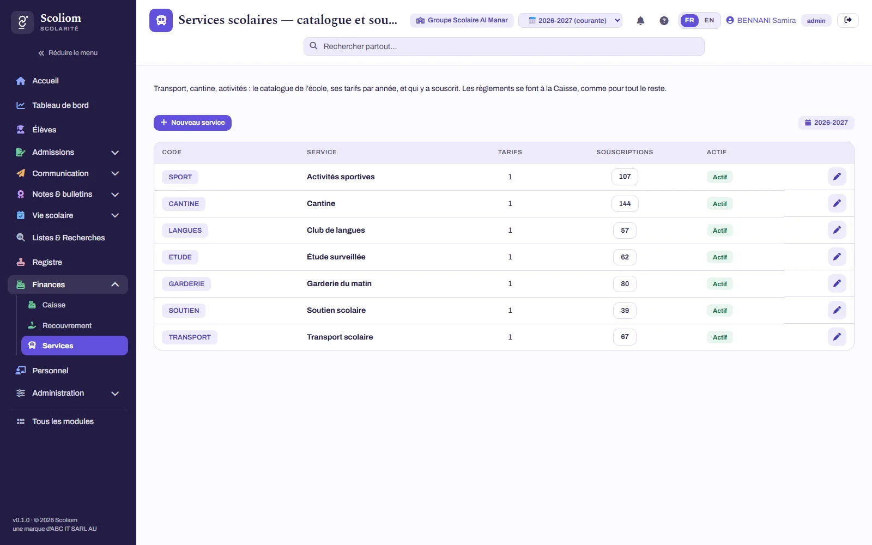872x545 pixels.
Task: Switch language to EN
Action: pos(709,20)
